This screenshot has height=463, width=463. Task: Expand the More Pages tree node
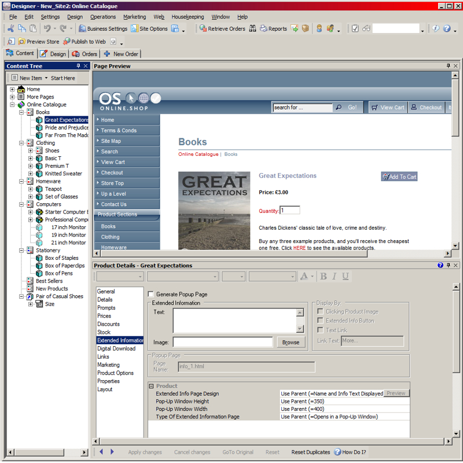(x=12, y=97)
